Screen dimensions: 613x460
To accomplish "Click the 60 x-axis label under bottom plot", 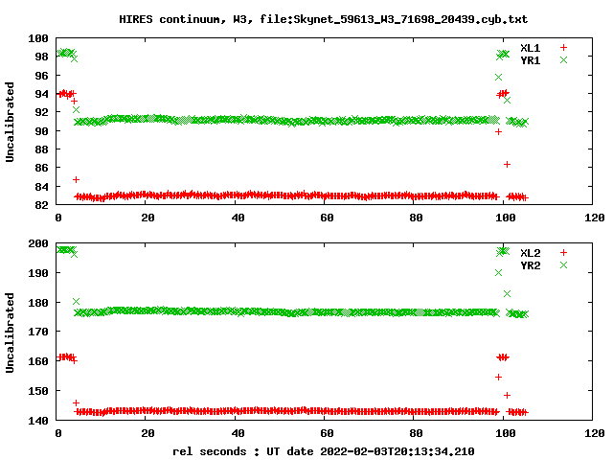I will pyautogui.click(x=327, y=433).
